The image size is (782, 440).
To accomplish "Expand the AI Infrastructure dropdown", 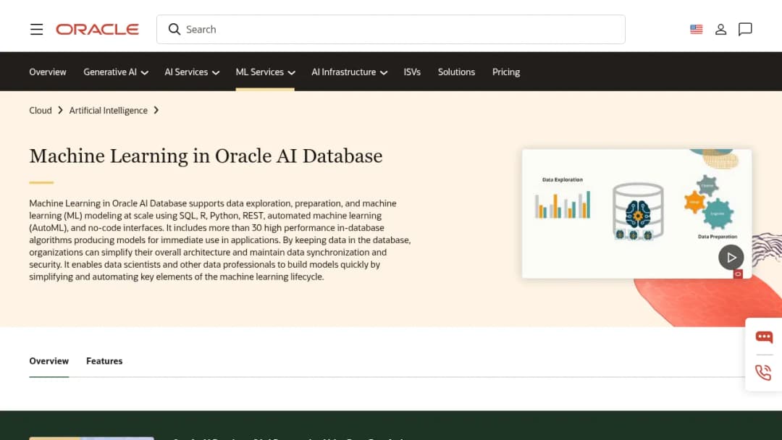I will point(349,72).
